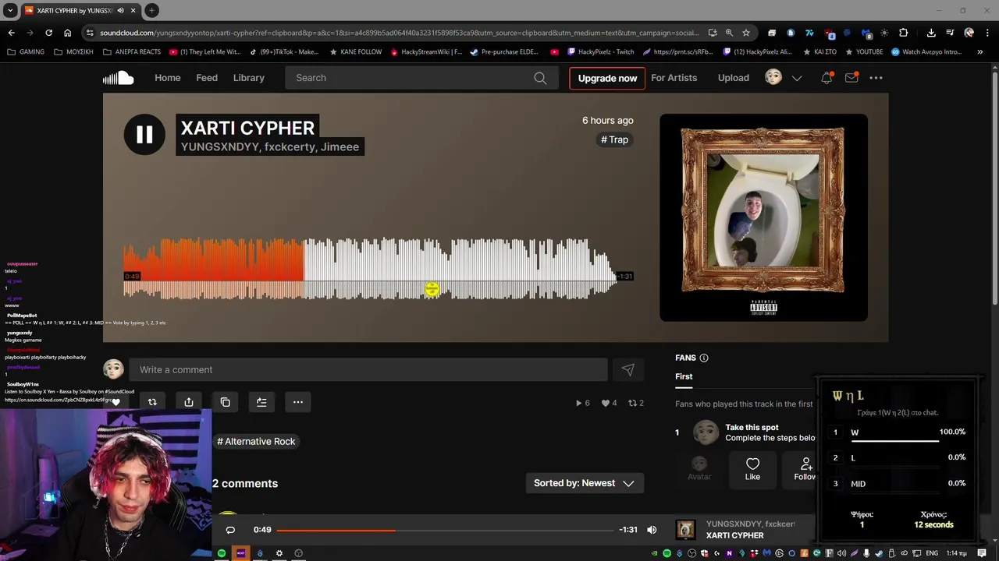Open the Extensions puzzle icon
The width and height of the screenshot is (999, 561).
pos(904,33)
